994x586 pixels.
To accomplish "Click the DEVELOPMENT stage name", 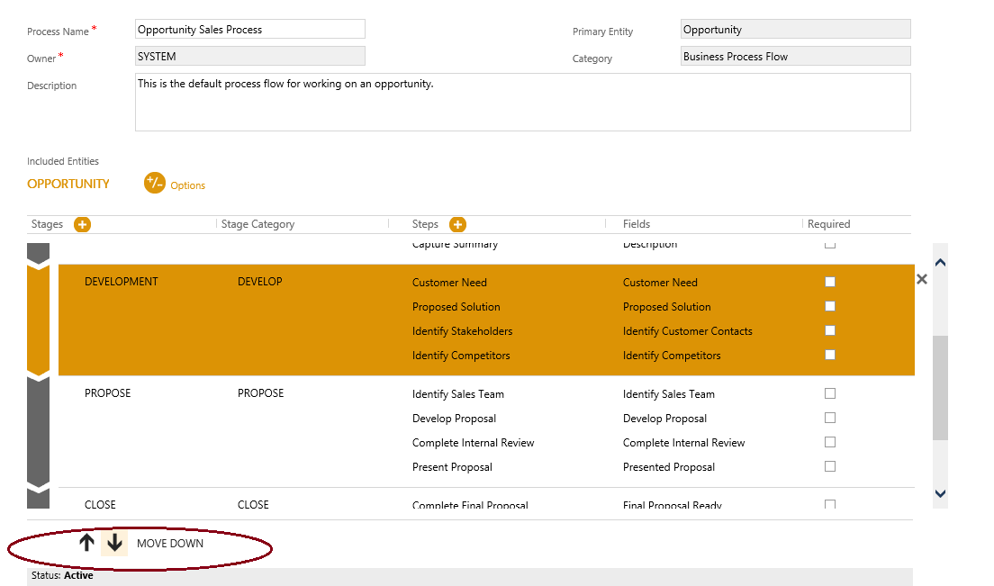I will point(121,281).
